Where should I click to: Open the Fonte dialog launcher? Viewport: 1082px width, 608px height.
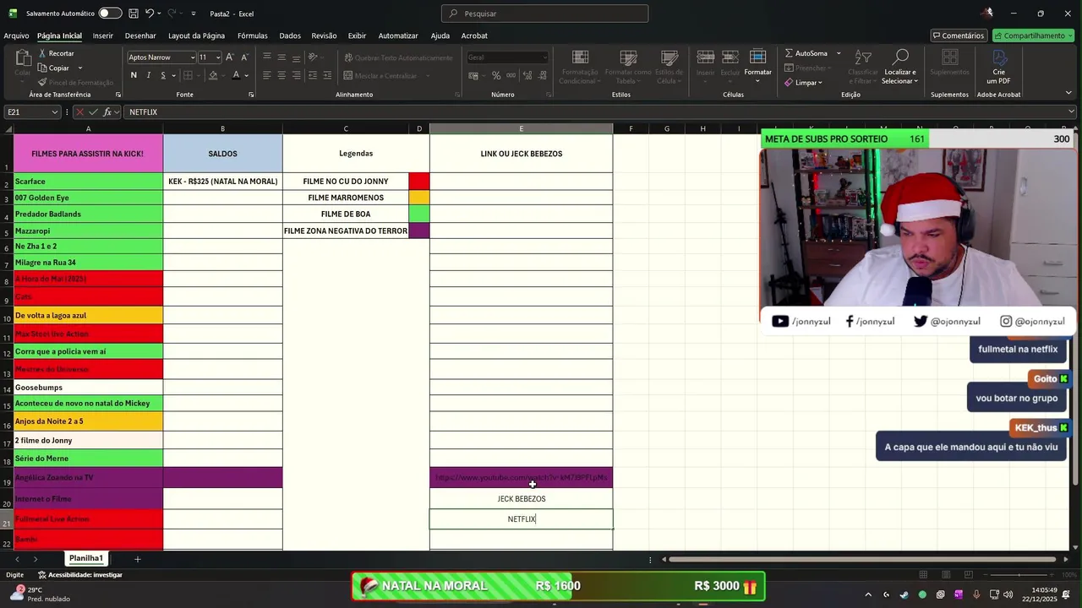(251, 95)
